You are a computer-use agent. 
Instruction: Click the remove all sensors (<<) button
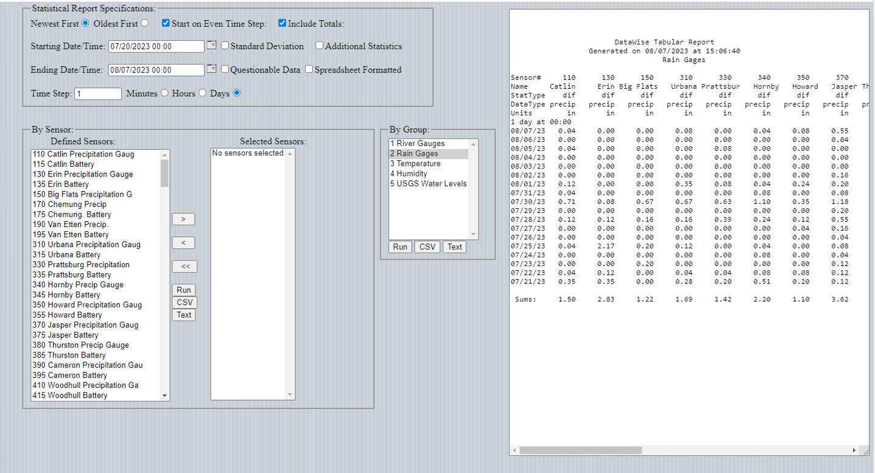184,267
